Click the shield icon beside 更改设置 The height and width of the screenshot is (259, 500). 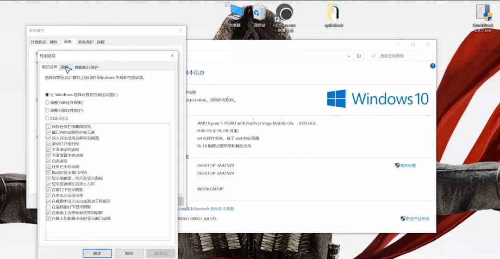[x=397, y=165]
